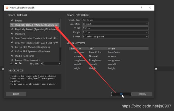The image size is (174, 111).
Task: Select Physically Based (Specular/Glossiness) template
Action: (35, 29)
